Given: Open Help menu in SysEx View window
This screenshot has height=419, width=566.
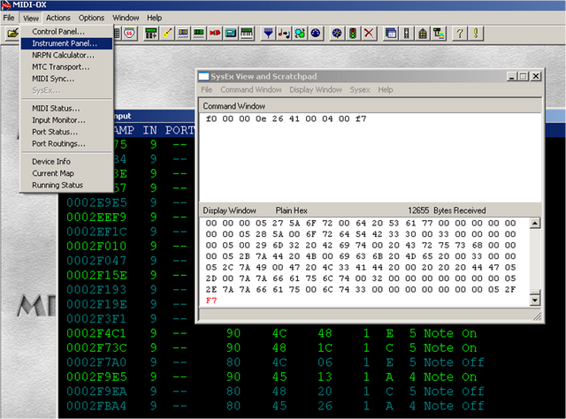Looking at the screenshot, I should pos(386,89).
